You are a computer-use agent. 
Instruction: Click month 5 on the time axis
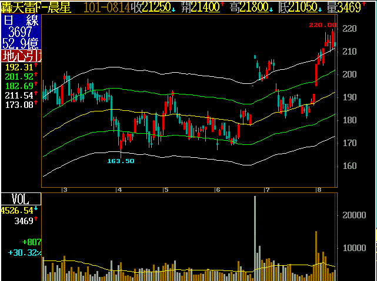166,190
